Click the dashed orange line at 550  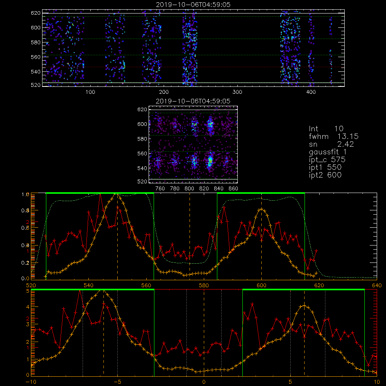(x=117, y=236)
